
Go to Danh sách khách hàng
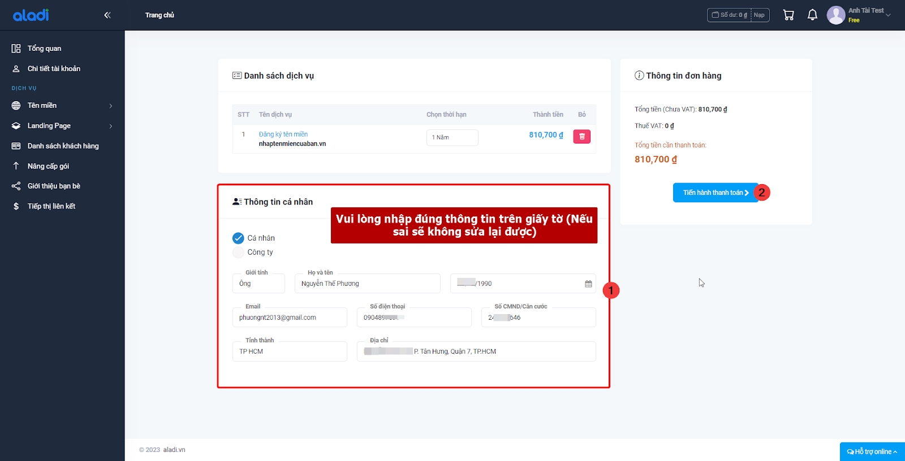63,146
